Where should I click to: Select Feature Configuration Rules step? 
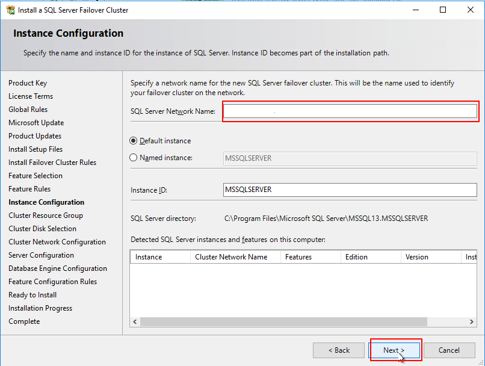point(52,282)
